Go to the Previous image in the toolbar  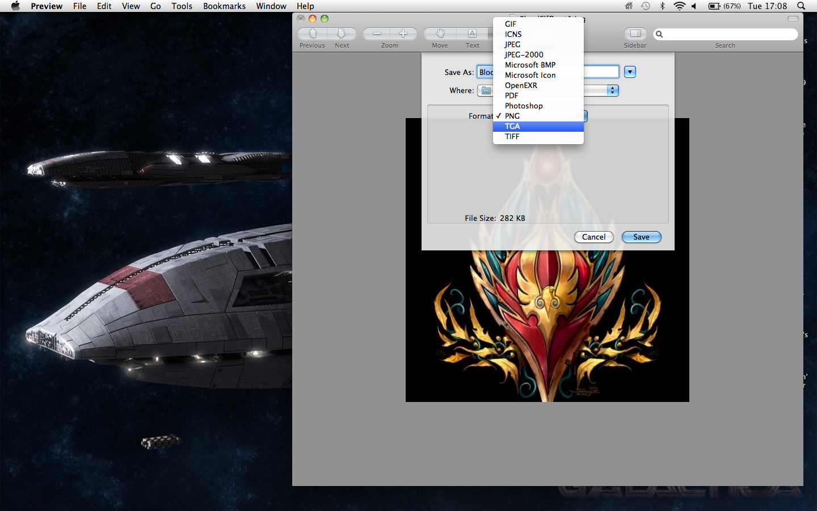tap(313, 33)
